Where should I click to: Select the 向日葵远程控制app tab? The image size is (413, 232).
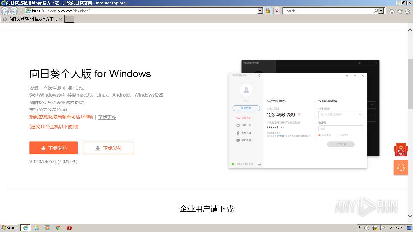coord(32,19)
